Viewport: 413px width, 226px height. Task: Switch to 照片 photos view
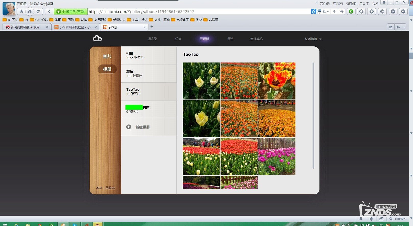click(107, 56)
